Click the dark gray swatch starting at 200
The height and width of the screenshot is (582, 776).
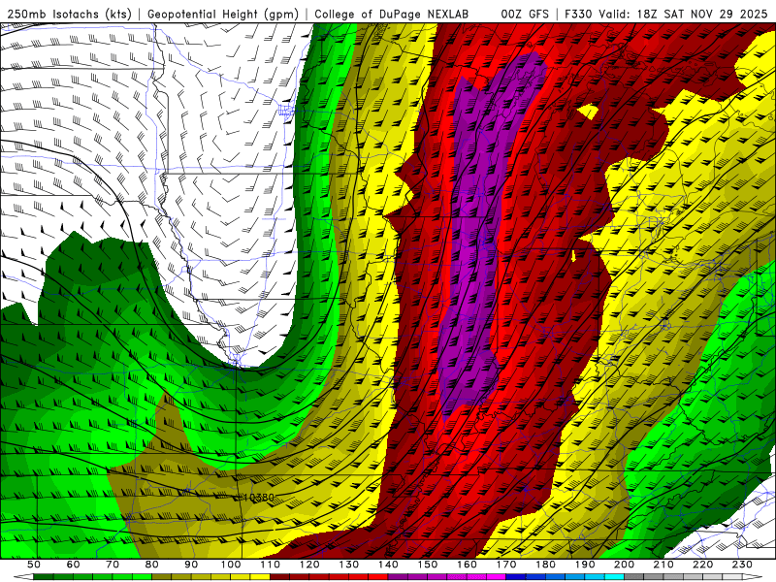pyautogui.click(x=634, y=577)
